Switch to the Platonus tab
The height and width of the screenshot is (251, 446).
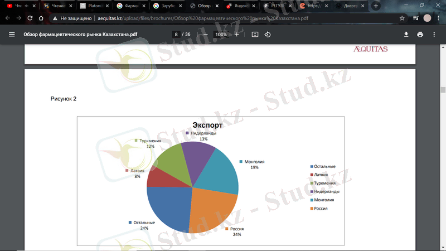click(x=91, y=6)
